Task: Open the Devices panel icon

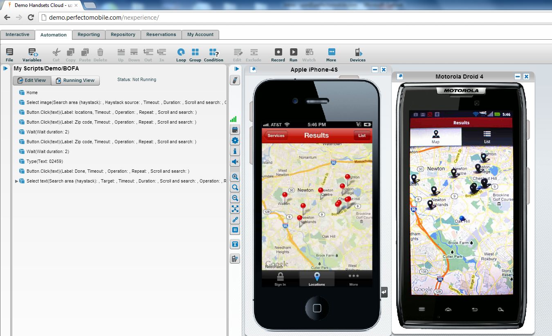Action: (x=358, y=52)
